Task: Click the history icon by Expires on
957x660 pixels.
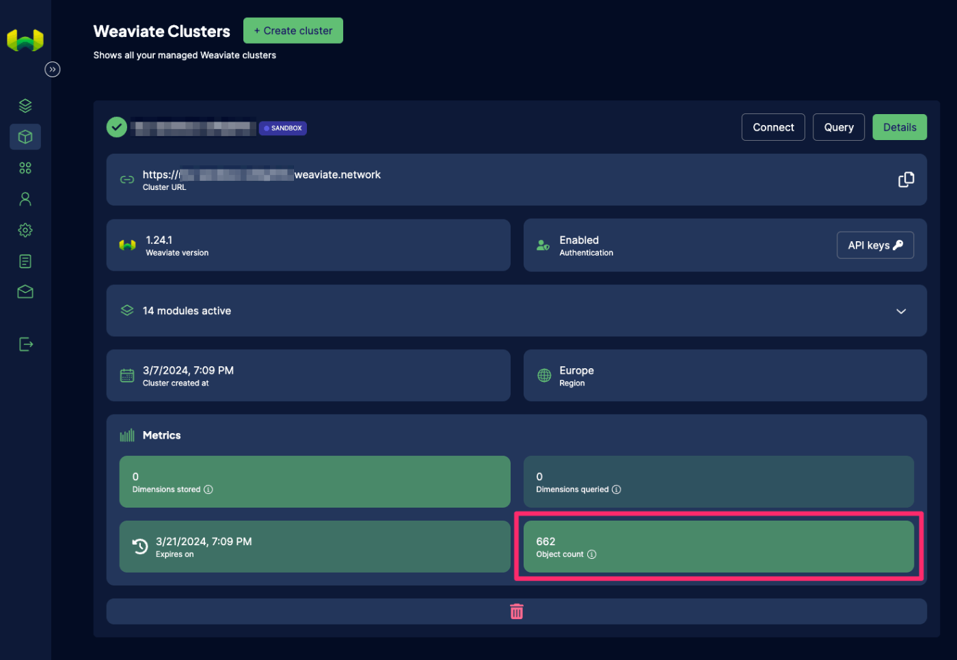Action: click(x=140, y=547)
